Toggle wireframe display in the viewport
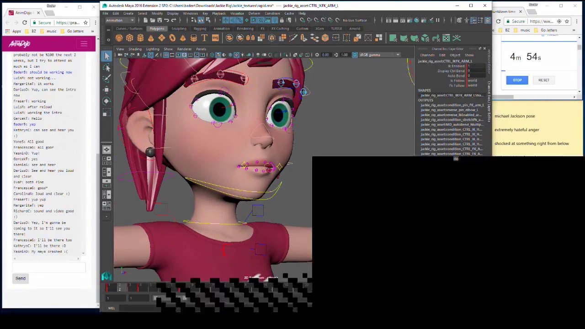The height and width of the screenshot is (329, 585). pos(212,55)
